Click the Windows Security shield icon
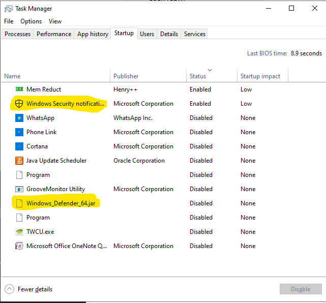 (19, 104)
